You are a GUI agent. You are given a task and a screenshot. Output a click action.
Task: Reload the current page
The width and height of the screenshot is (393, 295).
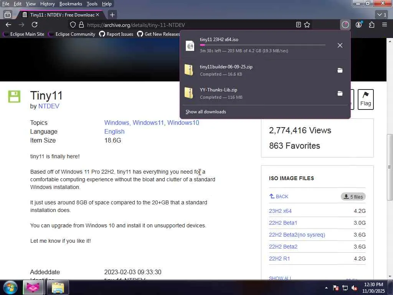(35, 25)
